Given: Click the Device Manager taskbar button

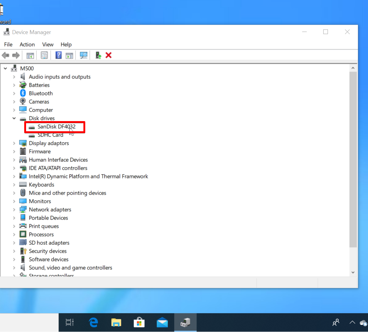Looking at the screenshot, I should [185, 322].
